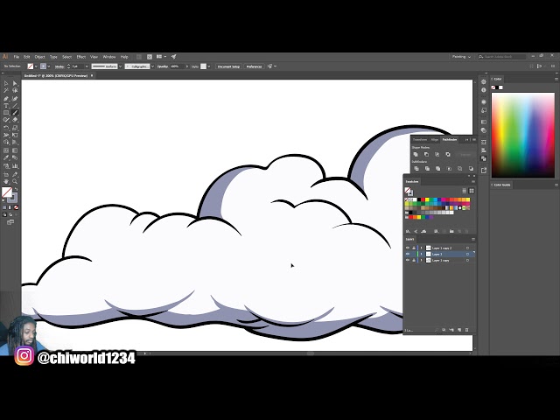The width and height of the screenshot is (560, 420).
Task: Unlock Layer 1 copy 2 lock icon
Action: (x=414, y=248)
